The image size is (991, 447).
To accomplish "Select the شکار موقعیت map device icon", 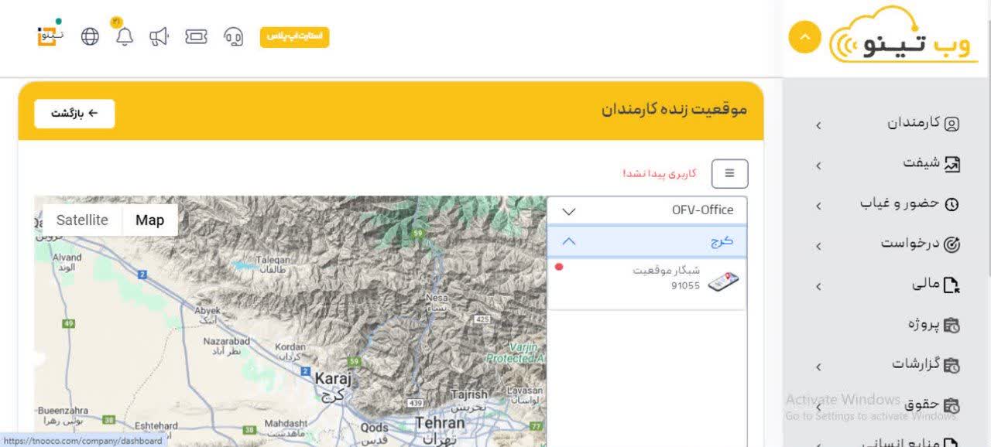I will (x=723, y=282).
